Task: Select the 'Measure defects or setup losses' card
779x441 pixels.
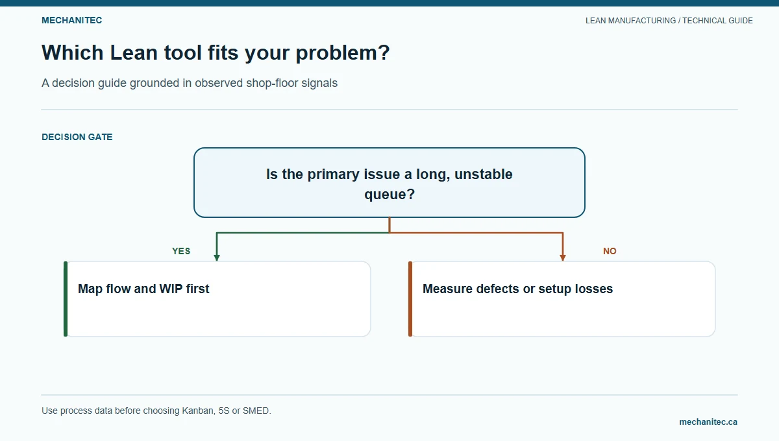Action: tap(562, 299)
